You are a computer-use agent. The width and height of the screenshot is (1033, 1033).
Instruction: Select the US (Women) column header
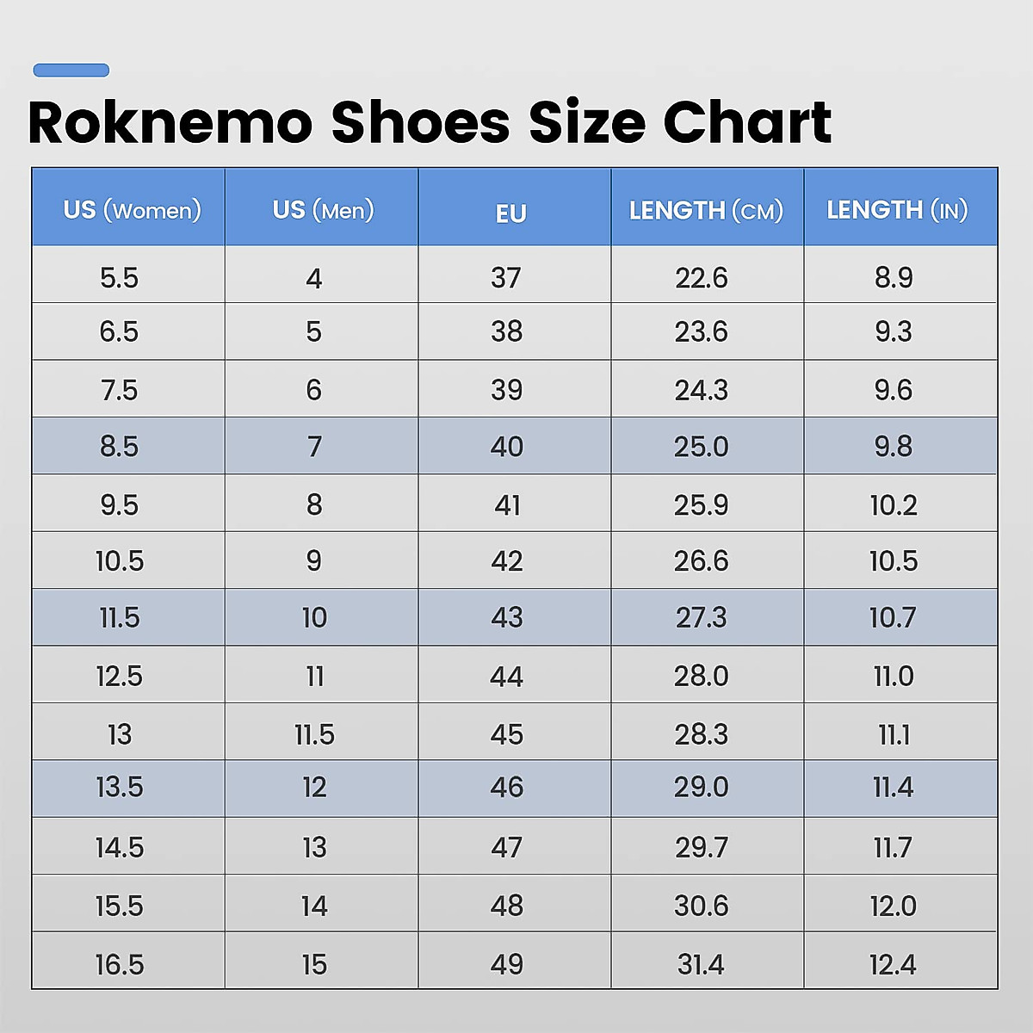[131, 209]
